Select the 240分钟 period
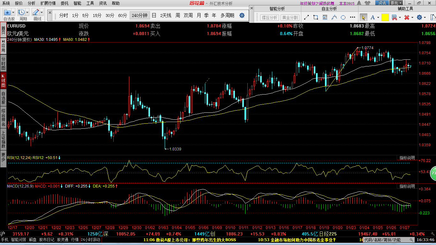This screenshot has width=436, height=245. click(x=139, y=15)
